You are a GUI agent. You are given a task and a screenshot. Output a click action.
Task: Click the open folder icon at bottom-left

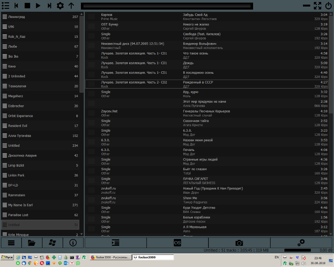click(32, 243)
